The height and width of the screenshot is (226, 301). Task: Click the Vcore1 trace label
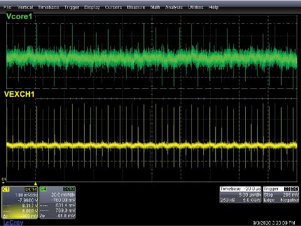click(x=19, y=16)
